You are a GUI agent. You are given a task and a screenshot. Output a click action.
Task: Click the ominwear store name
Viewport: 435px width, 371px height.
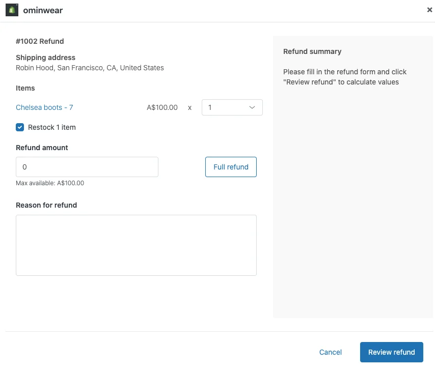point(43,10)
